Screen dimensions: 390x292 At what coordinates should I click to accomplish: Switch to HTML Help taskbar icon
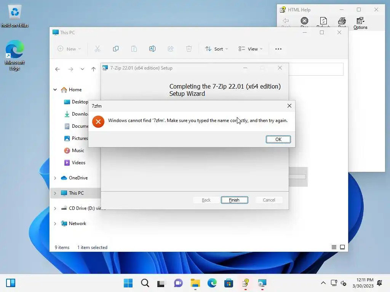[x=246, y=283]
